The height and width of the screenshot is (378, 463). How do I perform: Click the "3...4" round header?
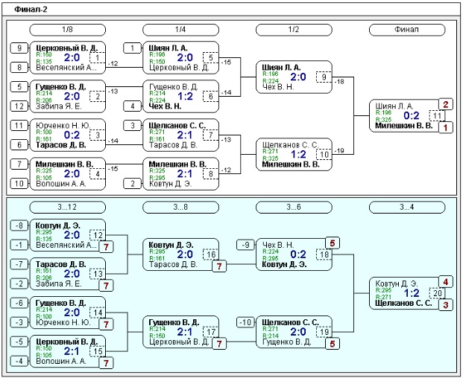407,207
